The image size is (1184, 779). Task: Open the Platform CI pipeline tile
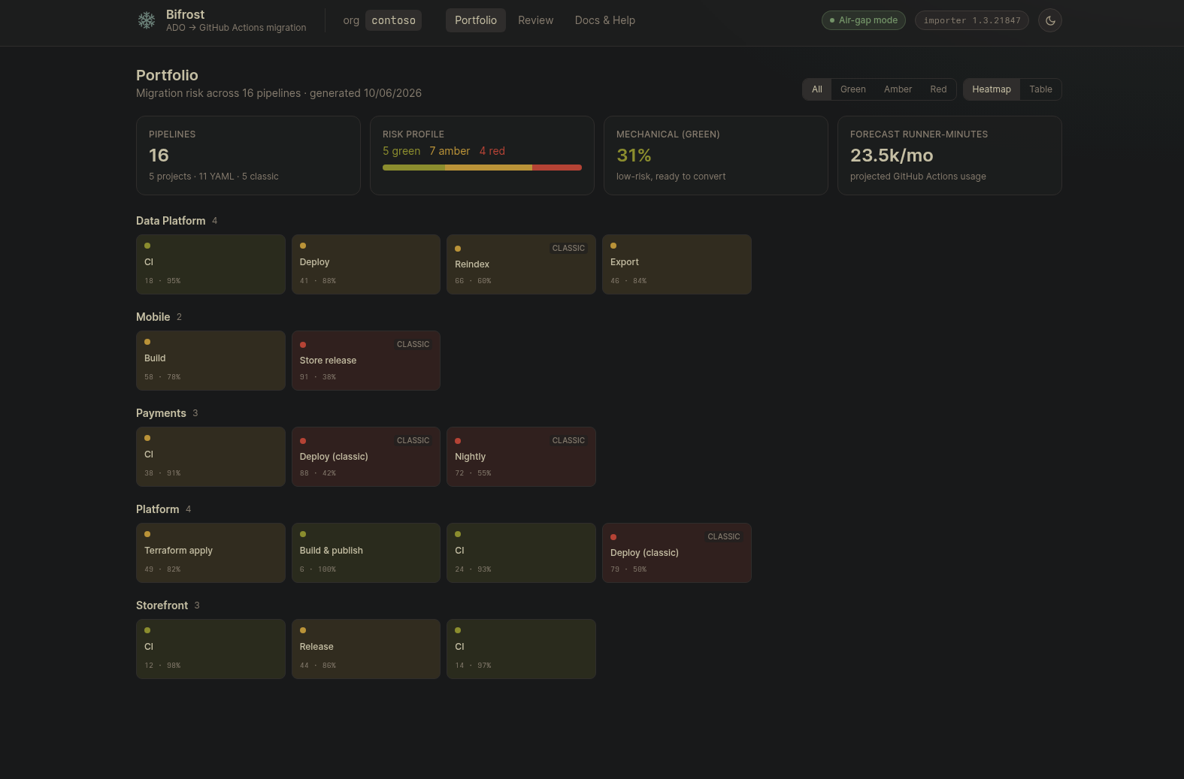click(521, 553)
